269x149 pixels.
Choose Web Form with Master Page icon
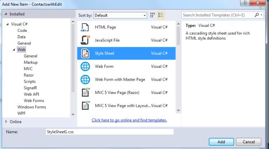(85, 79)
